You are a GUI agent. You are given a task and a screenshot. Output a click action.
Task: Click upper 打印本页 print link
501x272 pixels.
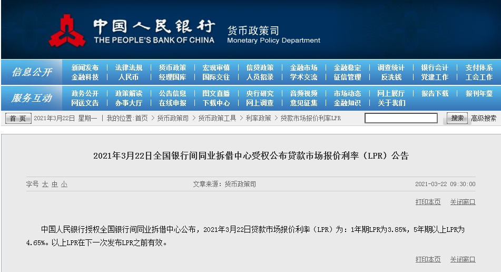[428, 202]
